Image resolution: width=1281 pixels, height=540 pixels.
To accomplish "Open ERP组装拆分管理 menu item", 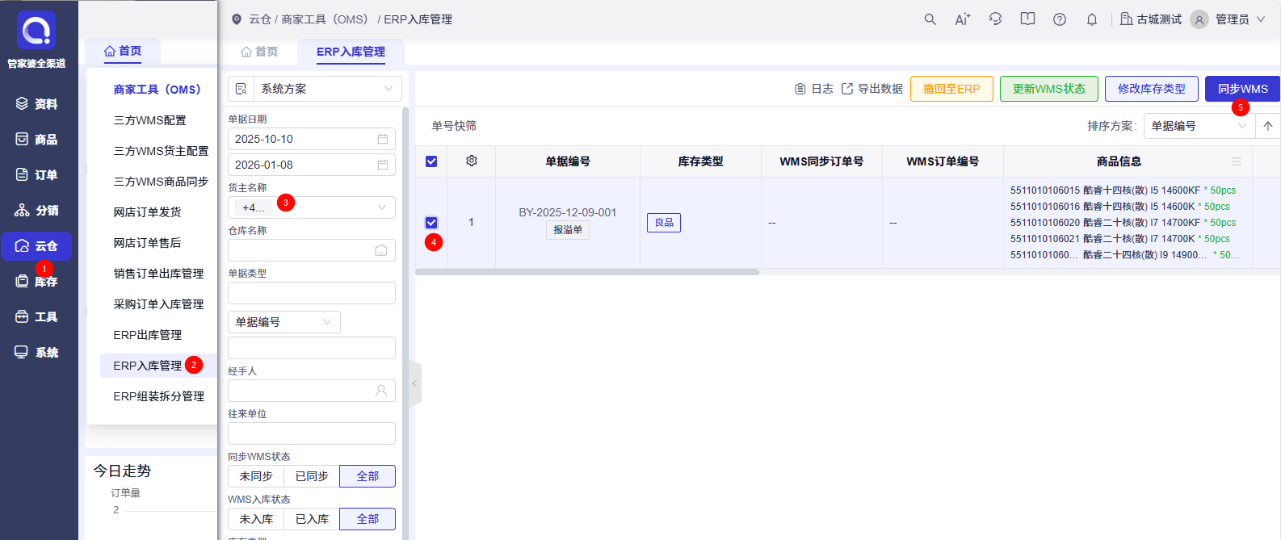I will point(159,396).
